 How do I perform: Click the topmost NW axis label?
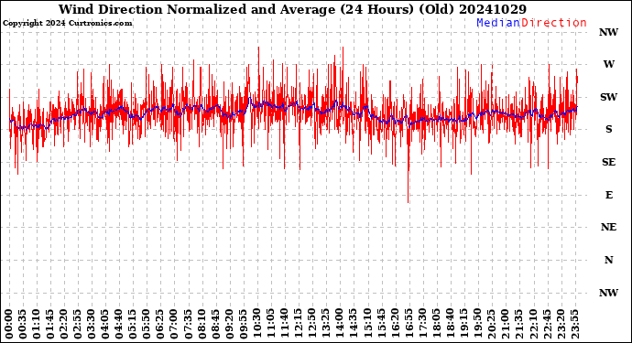tap(608, 32)
